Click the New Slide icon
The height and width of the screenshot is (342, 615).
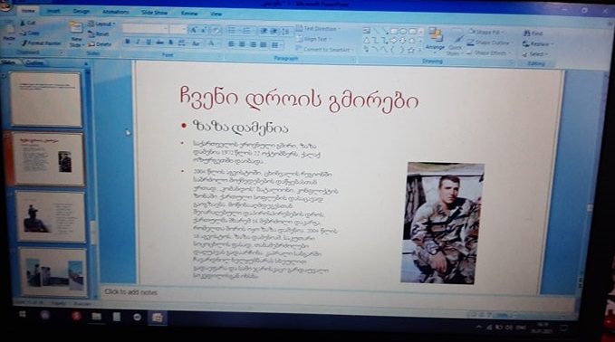pyautogui.click(x=76, y=33)
